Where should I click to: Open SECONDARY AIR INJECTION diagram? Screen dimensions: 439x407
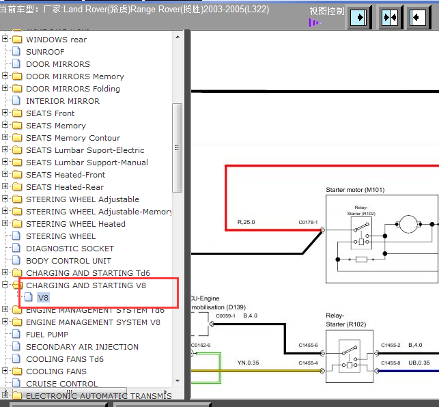[82, 347]
